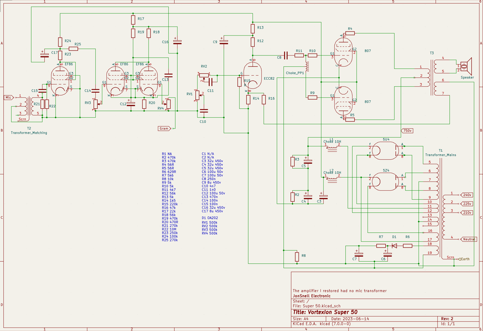
Task: Click resistor R3 symbol
Action: tap(293, 162)
